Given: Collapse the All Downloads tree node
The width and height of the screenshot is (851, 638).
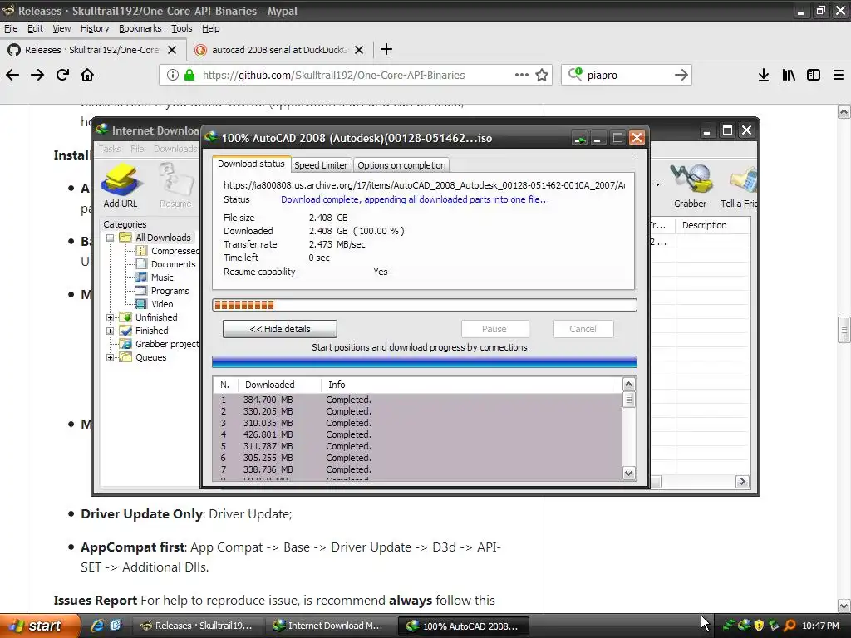Looking at the screenshot, I should click(111, 238).
